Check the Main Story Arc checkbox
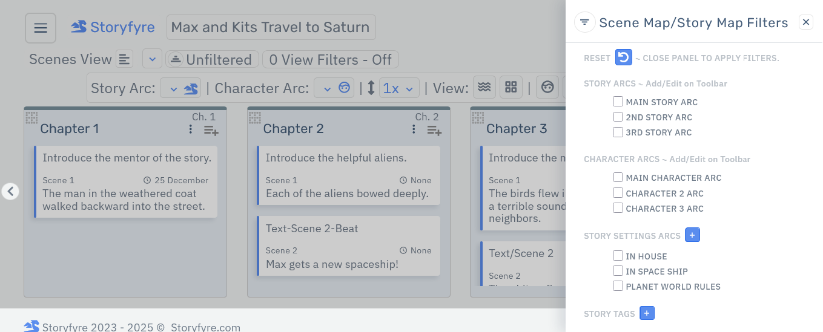This screenshot has width=823, height=332. (x=618, y=102)
